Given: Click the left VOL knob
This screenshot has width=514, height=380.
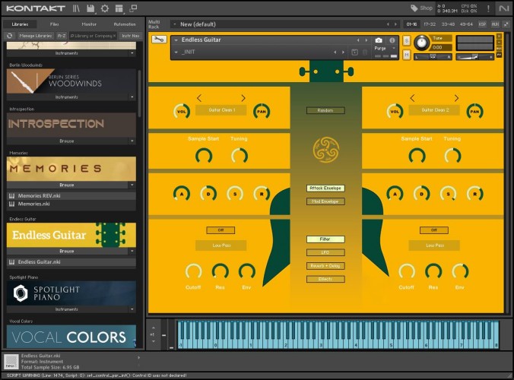Looking at the screenshot, I should (x=181, y=112).
